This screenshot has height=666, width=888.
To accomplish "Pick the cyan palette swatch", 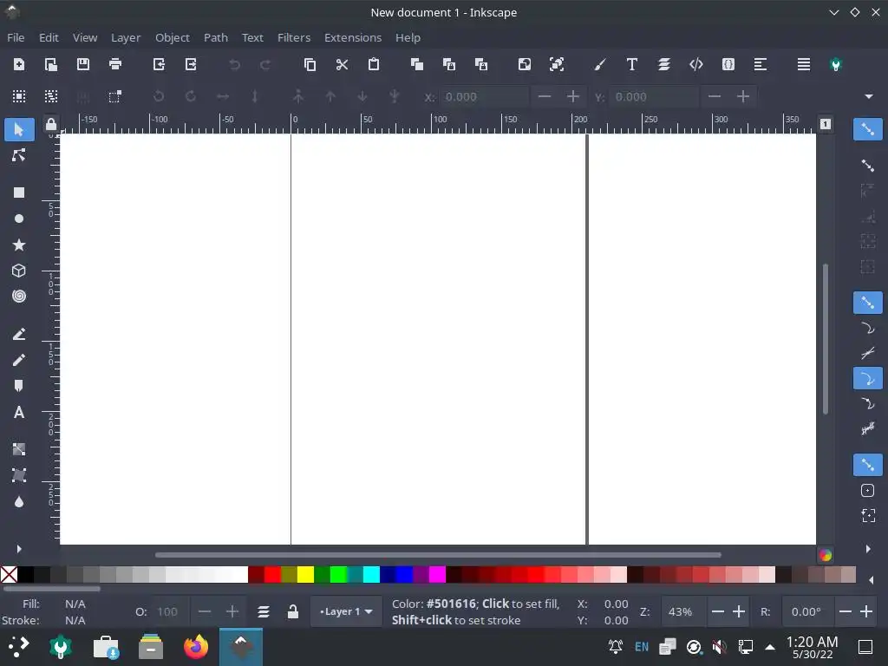I will [x=371, y=575].
